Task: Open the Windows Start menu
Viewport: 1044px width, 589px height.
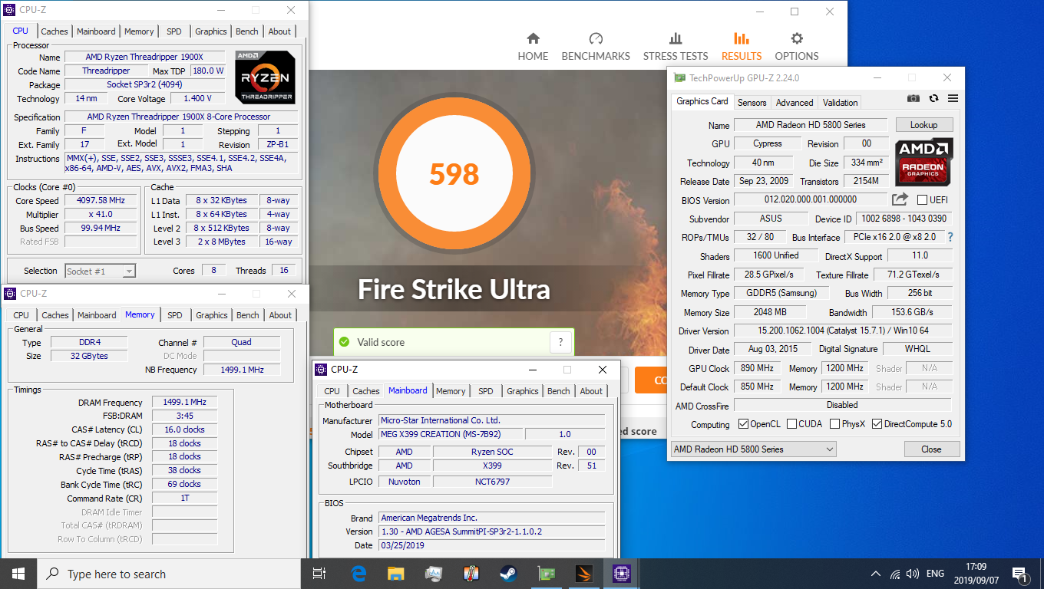Action: (x=18, y=574)
